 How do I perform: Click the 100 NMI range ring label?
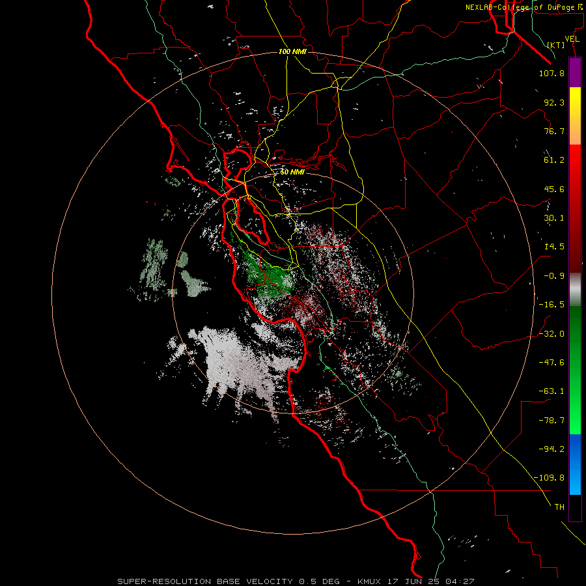coord(292,51)
